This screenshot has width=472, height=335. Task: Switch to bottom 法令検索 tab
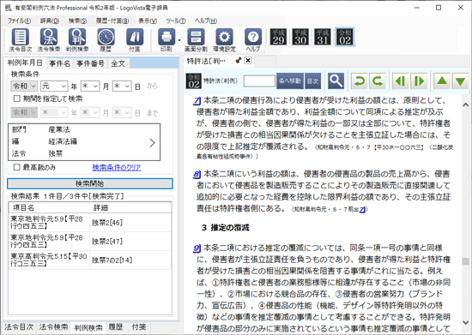[x=53, y=327]
